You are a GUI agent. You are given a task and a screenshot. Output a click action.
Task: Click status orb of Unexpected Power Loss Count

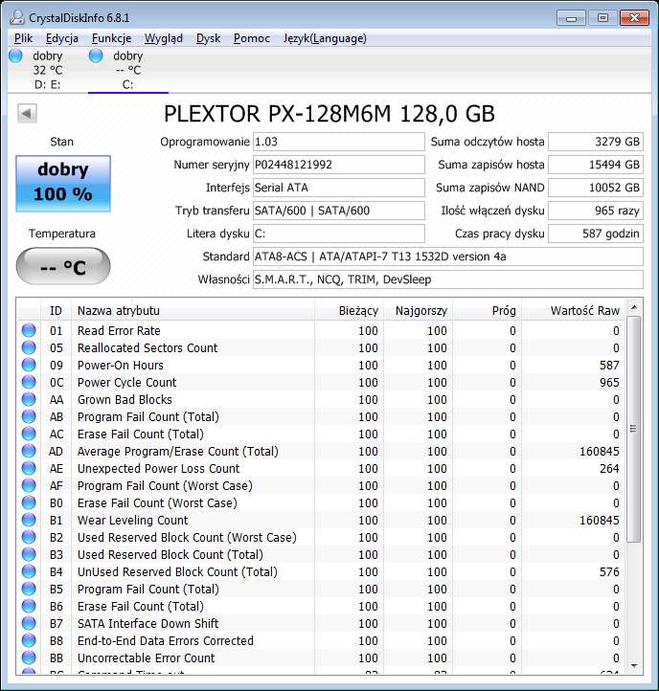(x=29, y=468)
